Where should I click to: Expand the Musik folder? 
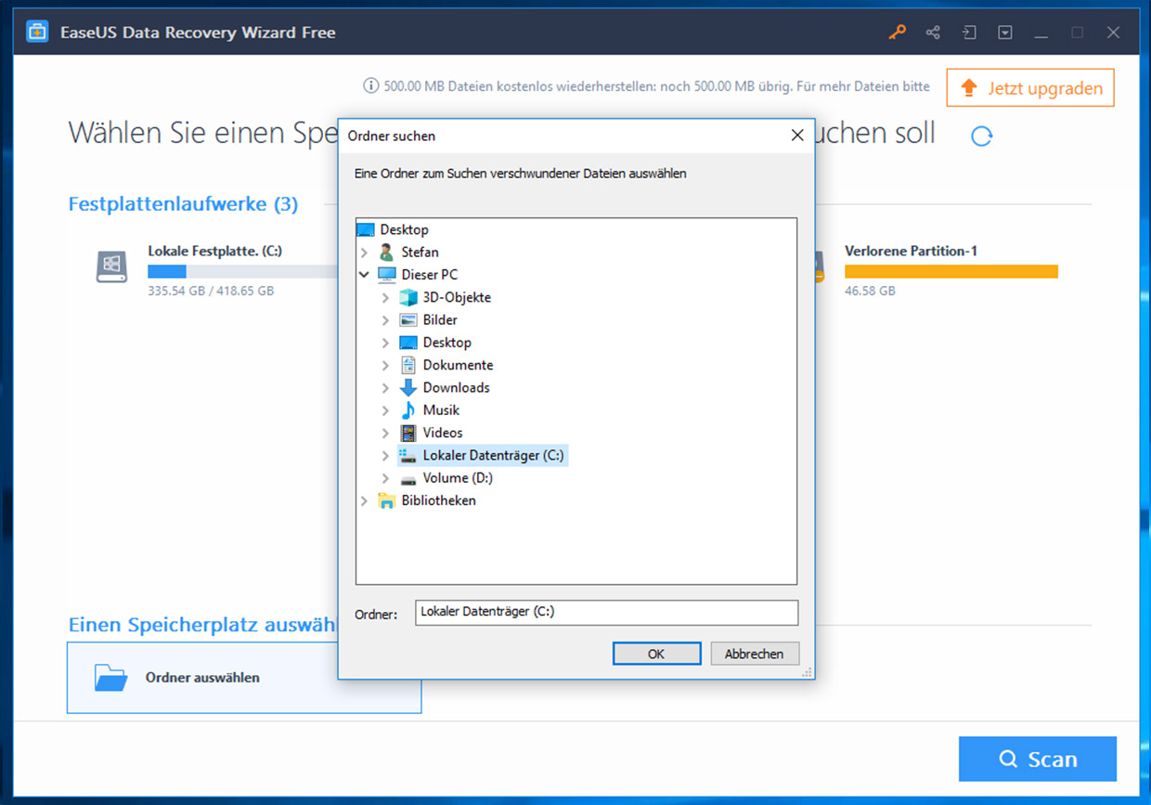(386, 410)
